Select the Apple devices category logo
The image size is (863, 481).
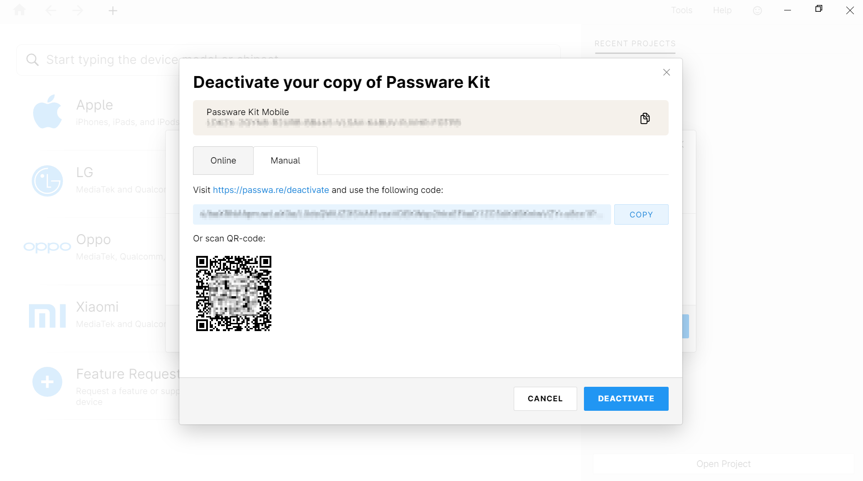[47, 111]
